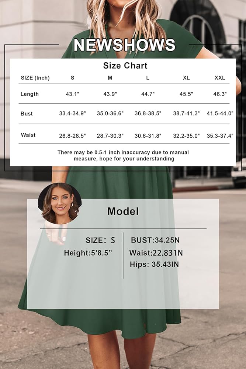Screen dimensions: 246x369
Task: Click the 36.8-38.5" bust value
Action: coord(148,114)
